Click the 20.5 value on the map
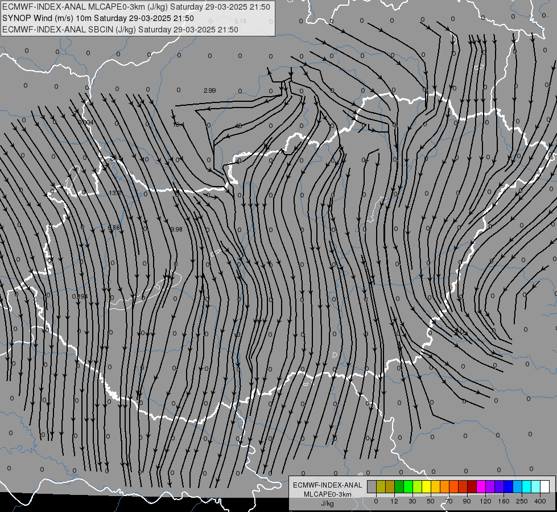Screen dimensions: 557x512 (x=116, y=158)
